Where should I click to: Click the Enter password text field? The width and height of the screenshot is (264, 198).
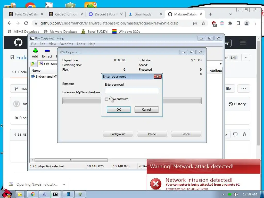[132, 91]
